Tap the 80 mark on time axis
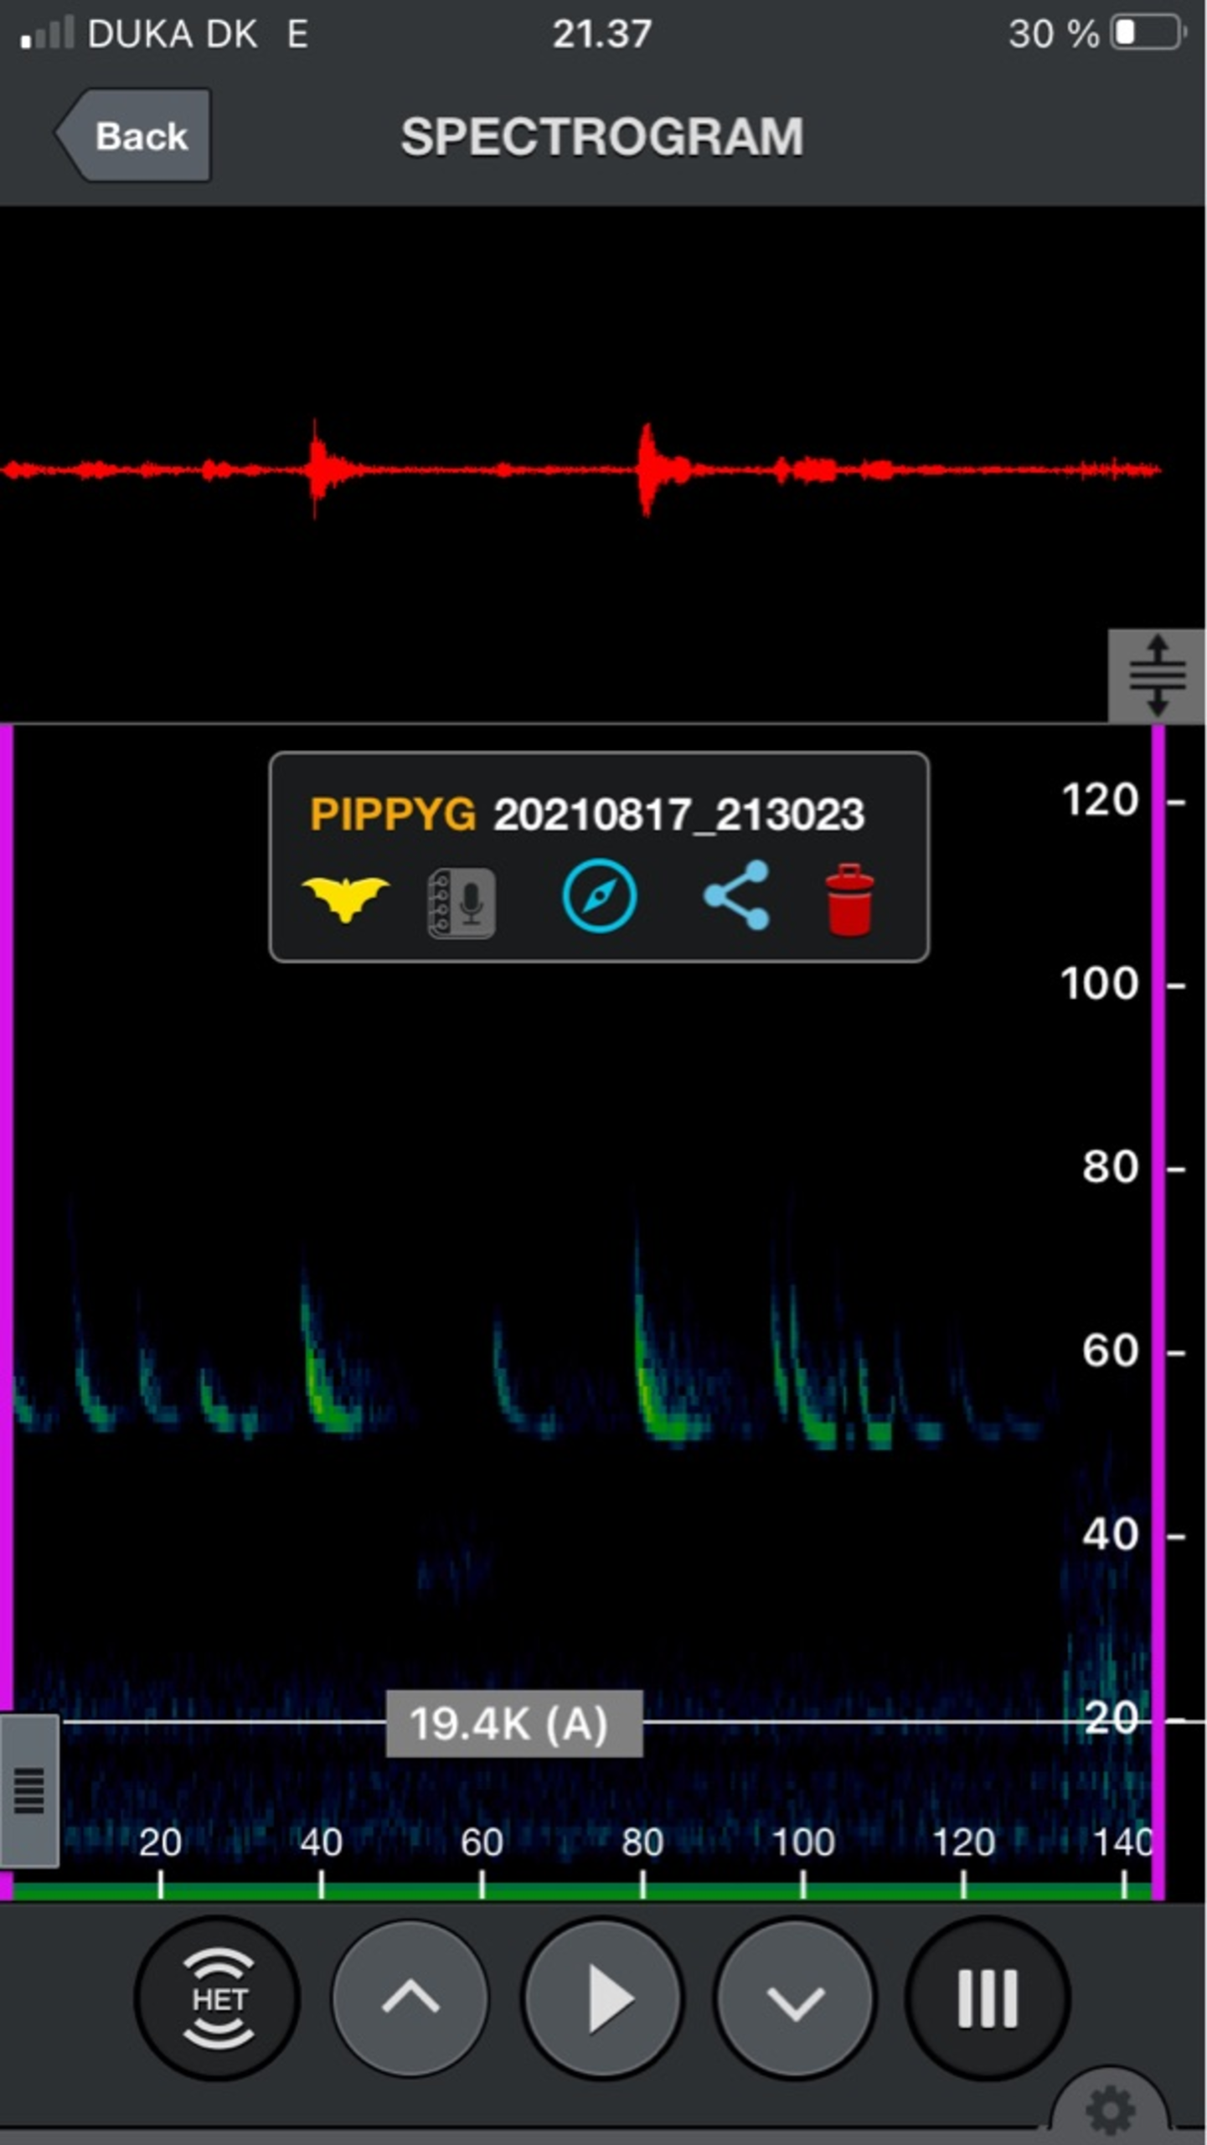The image size is (1207, 2145). (642, 1843)
